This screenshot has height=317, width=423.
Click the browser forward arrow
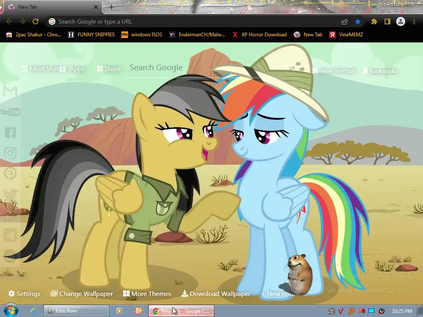tap(22, 21)
